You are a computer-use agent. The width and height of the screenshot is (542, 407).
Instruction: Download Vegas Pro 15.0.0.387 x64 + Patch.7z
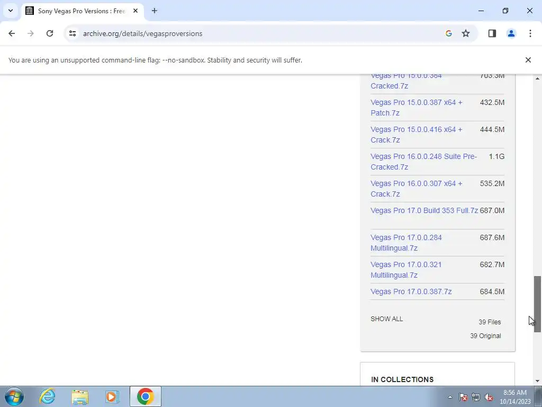click(416, 108)
